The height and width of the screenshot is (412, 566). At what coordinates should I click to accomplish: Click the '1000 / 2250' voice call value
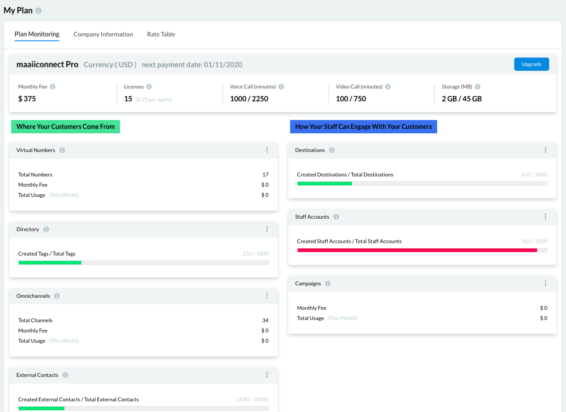(x=249, y=99)
